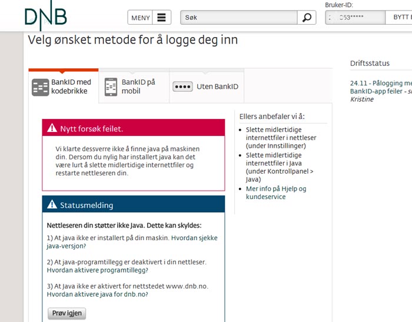
Task: Click the magnifying glass search icon
Action: pos(307,17)
